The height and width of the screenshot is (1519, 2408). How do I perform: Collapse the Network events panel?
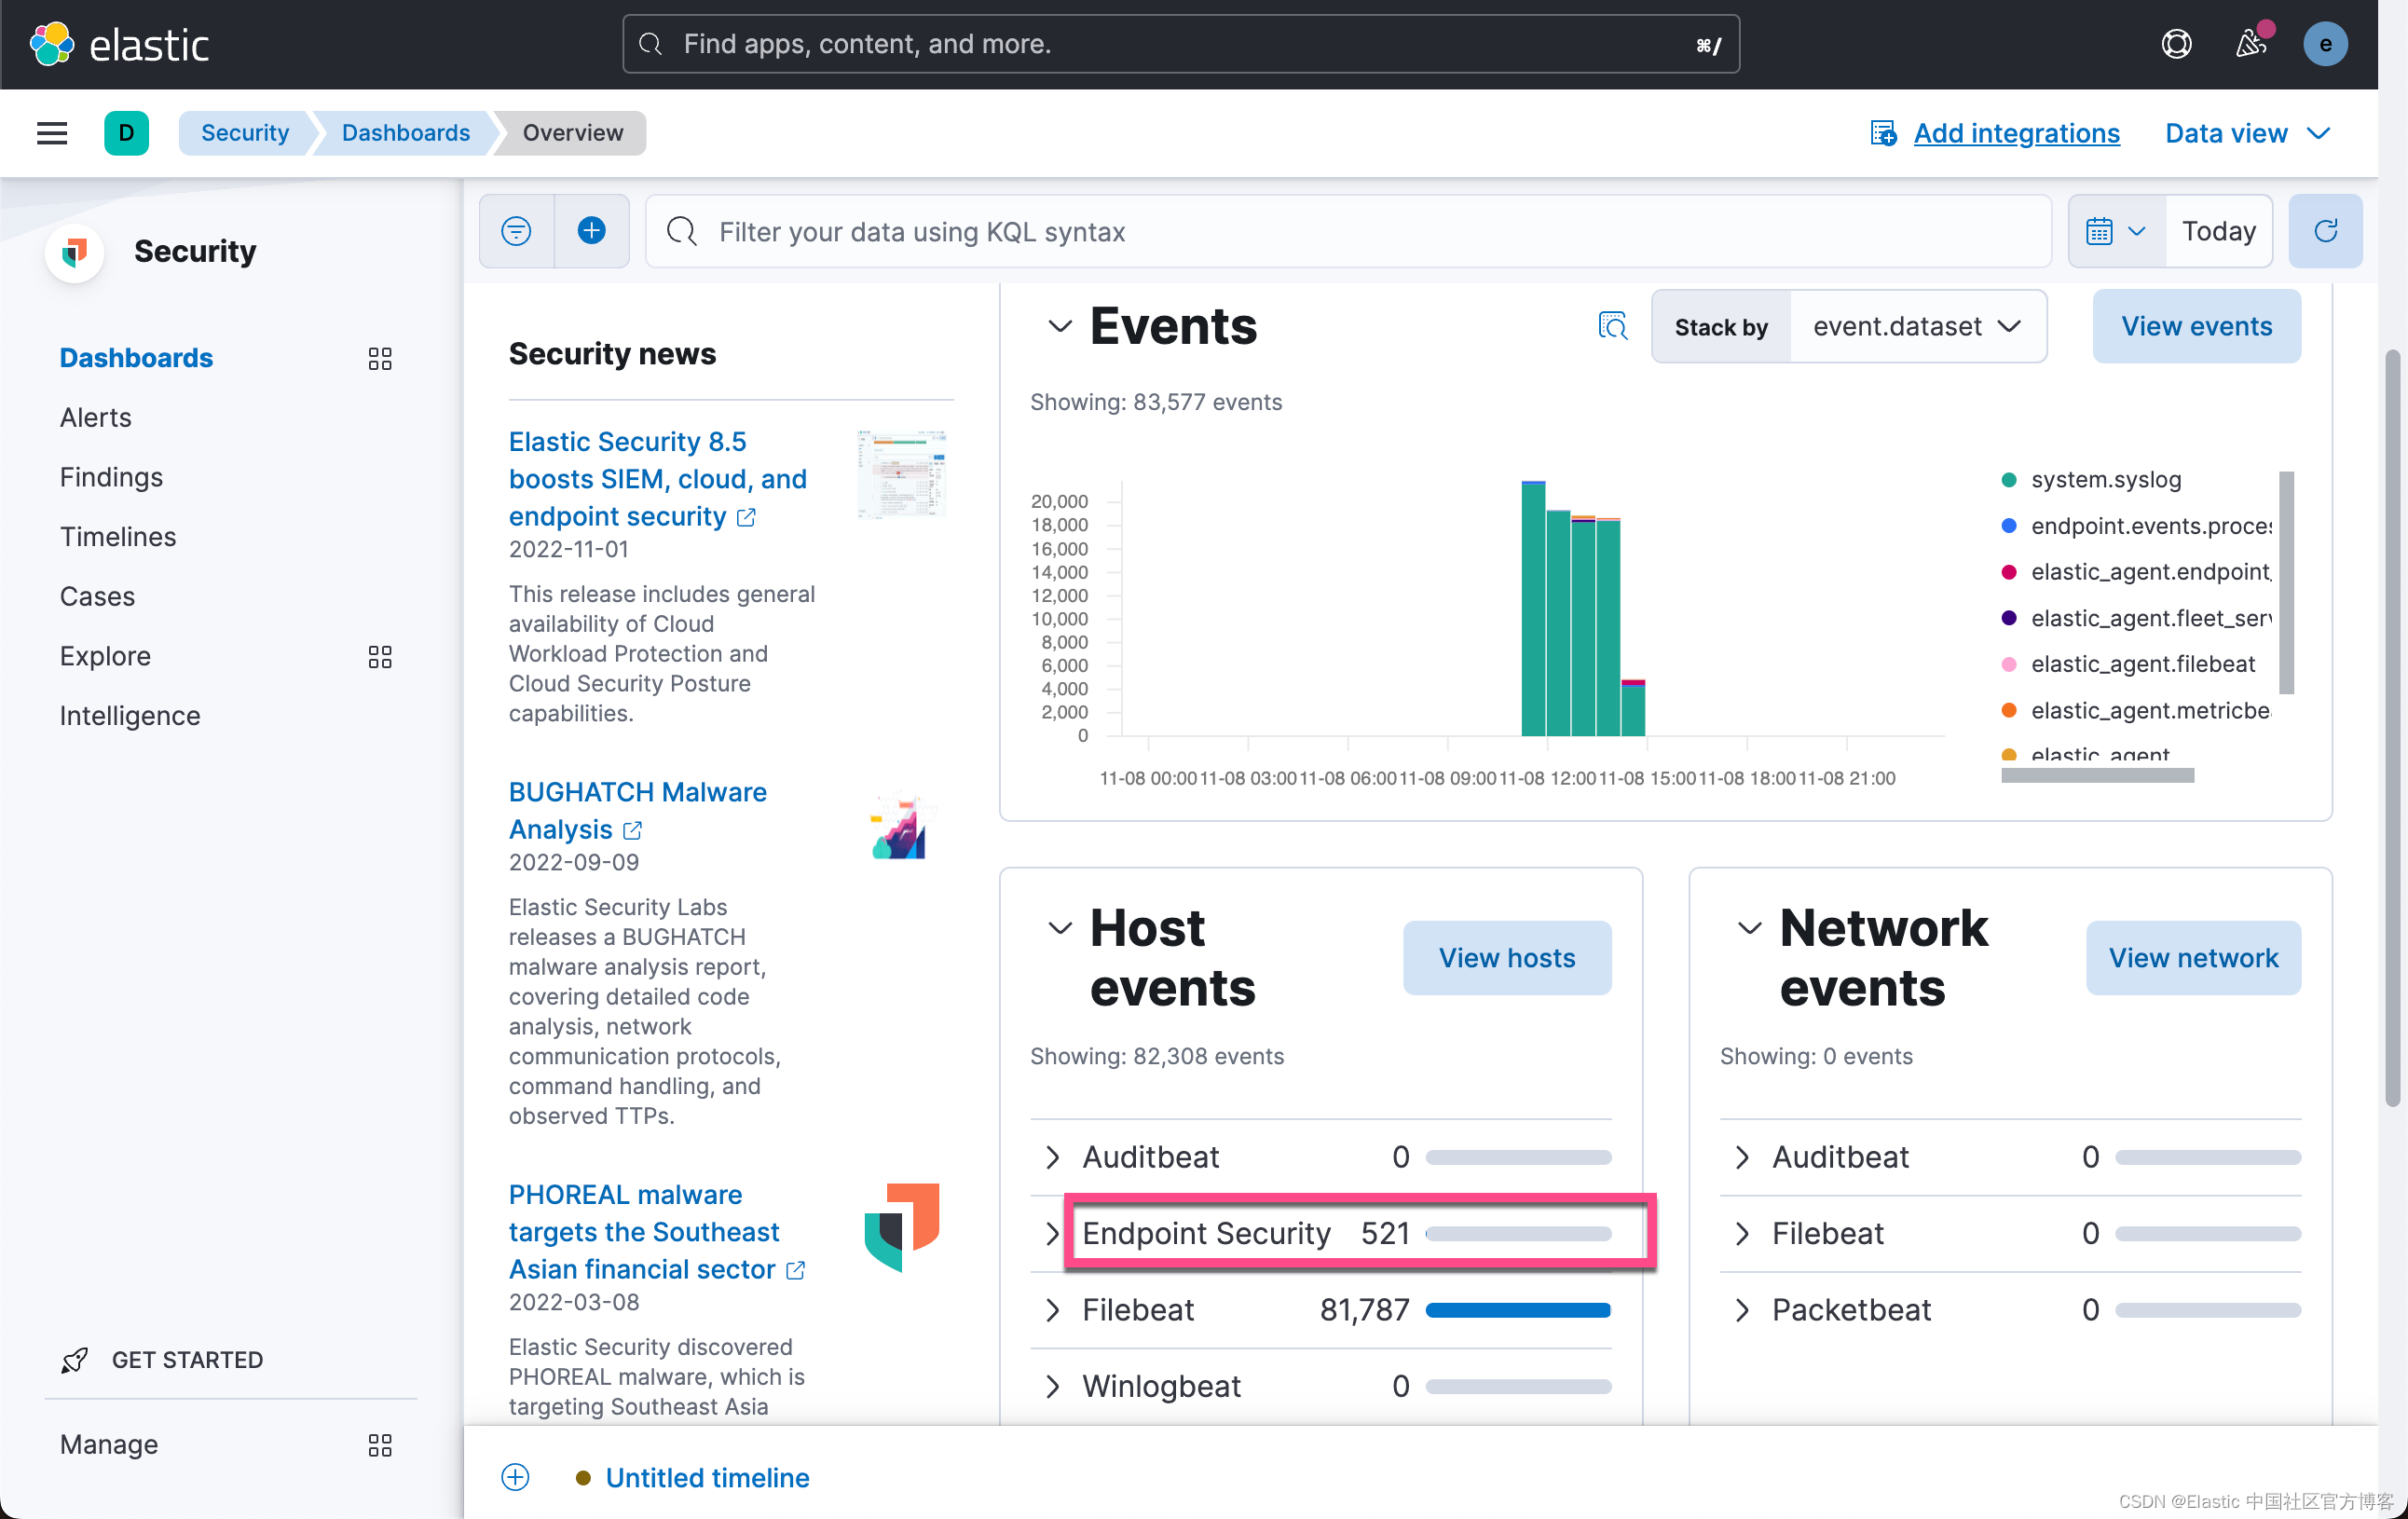click(1749, 928)
